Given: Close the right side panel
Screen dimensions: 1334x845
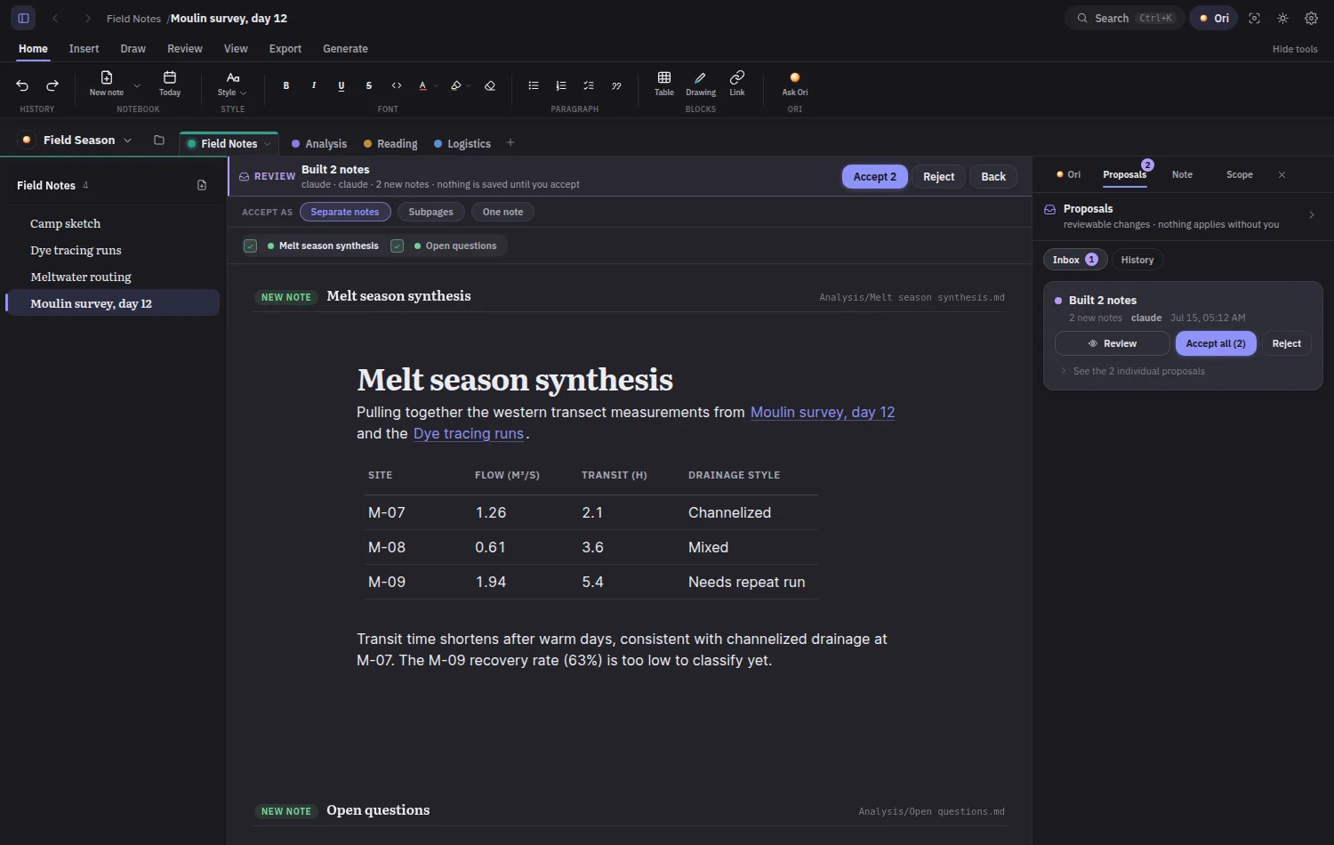Looking at the screenshot, I should [1282, 174].
